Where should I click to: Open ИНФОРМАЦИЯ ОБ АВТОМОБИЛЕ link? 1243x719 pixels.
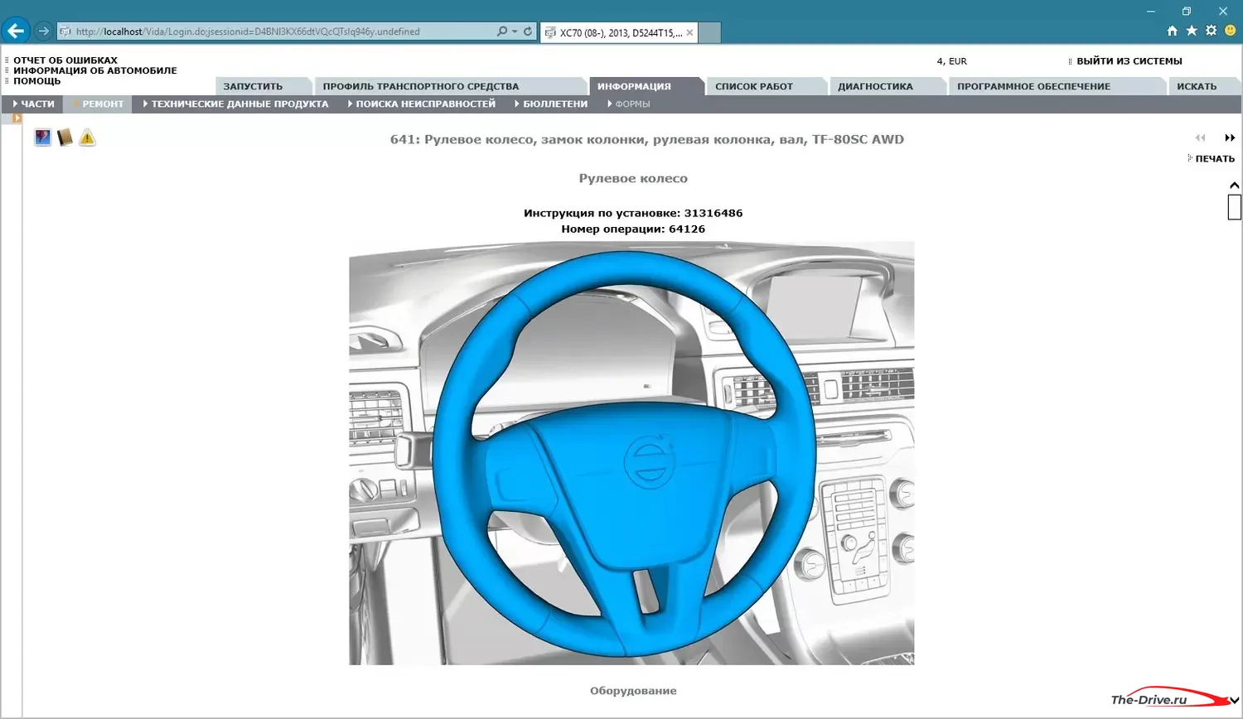(95, 70)
